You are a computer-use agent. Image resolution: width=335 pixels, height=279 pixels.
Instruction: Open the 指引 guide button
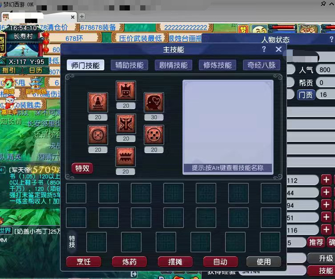point(11,70)
